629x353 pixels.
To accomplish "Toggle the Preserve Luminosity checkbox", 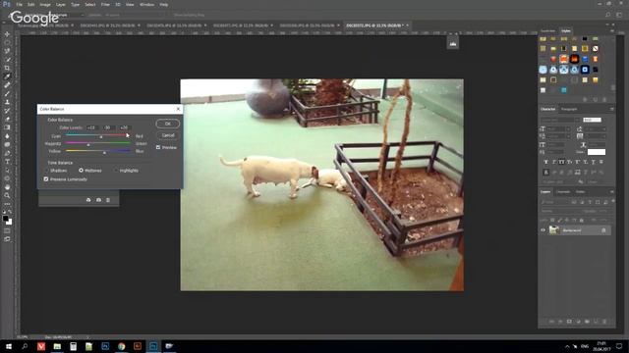I will coord(46,179).
